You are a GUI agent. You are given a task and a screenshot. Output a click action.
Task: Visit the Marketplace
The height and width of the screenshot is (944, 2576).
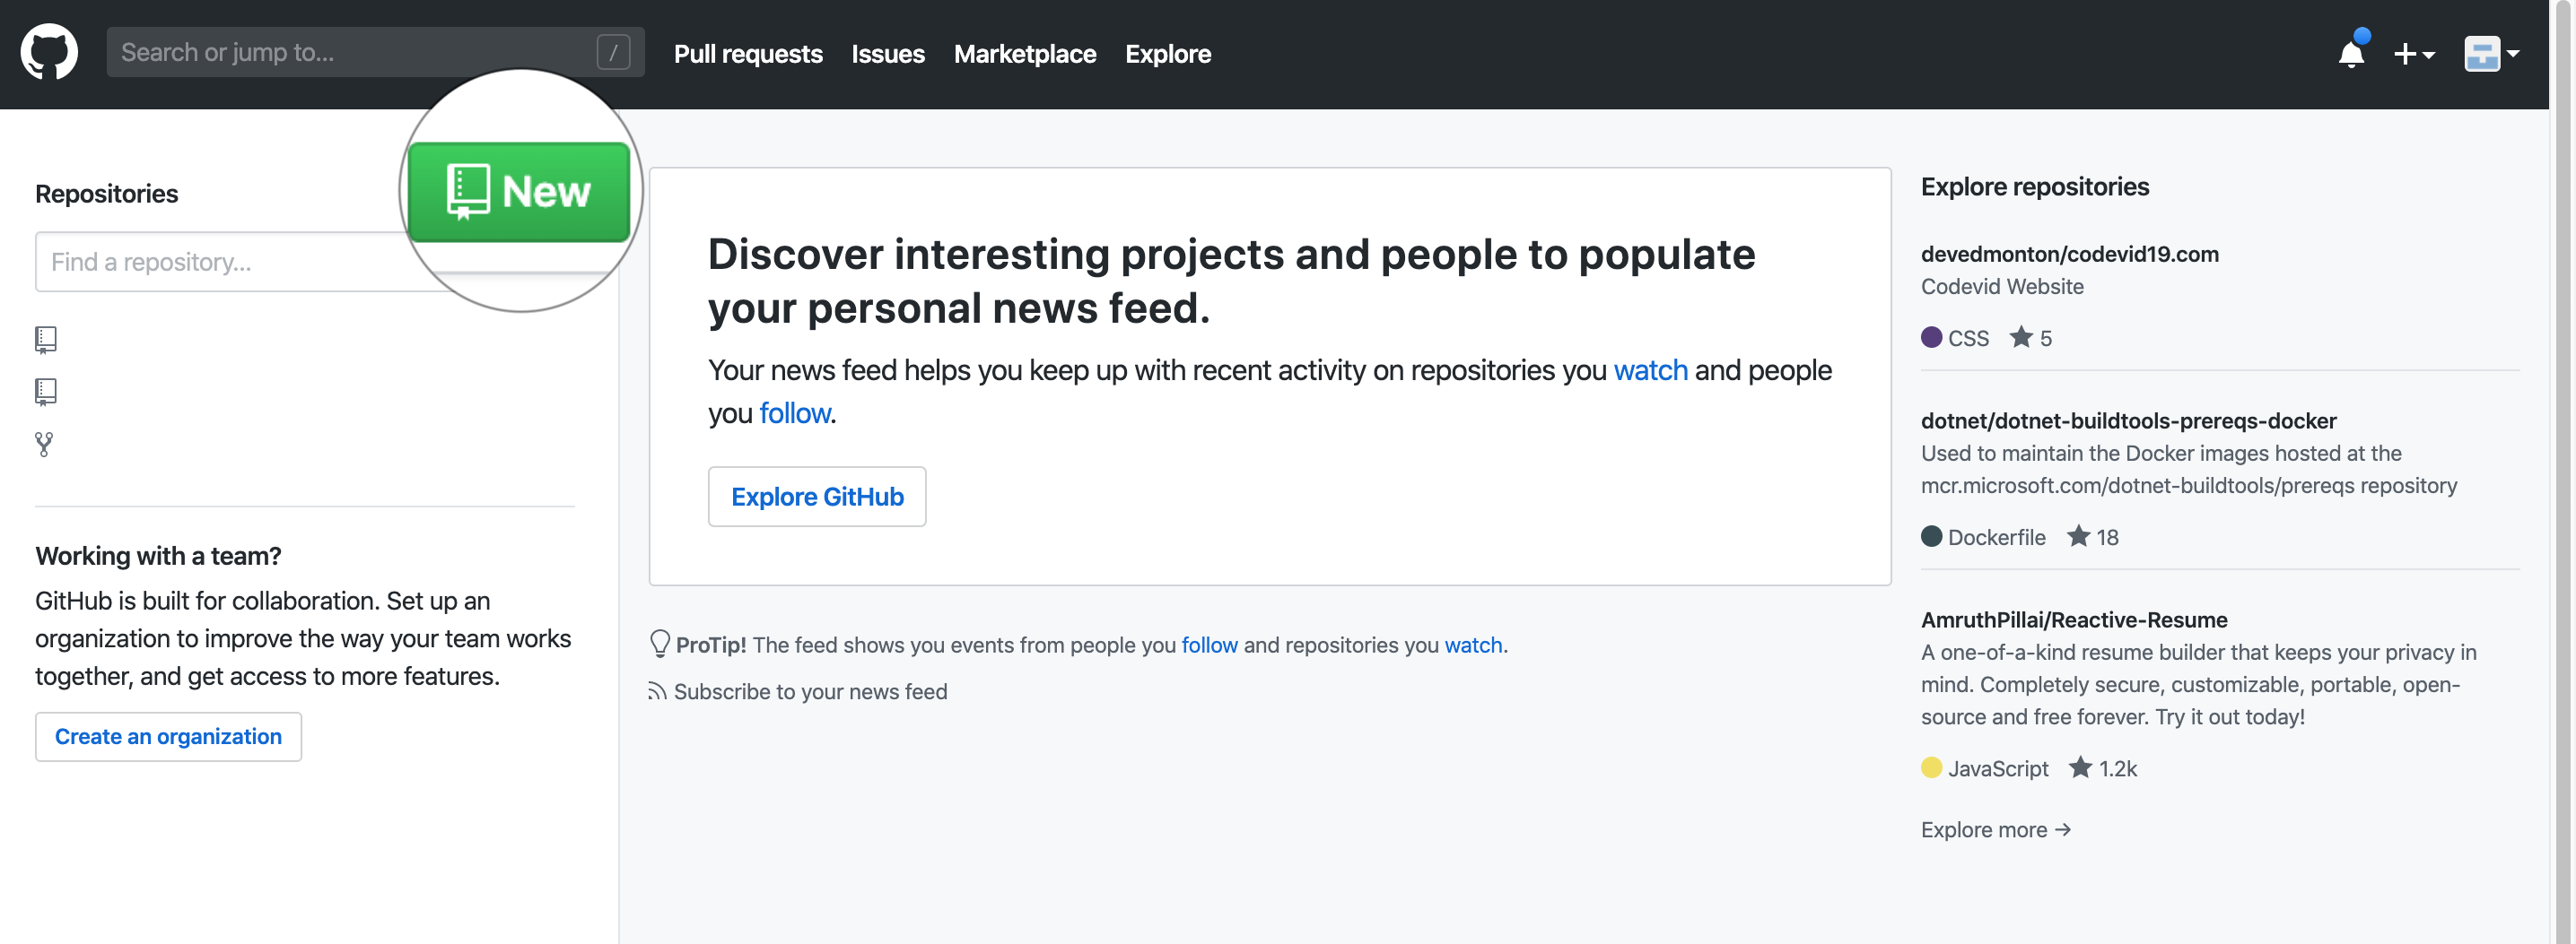pyautogui.click(x=1025, y=54)
